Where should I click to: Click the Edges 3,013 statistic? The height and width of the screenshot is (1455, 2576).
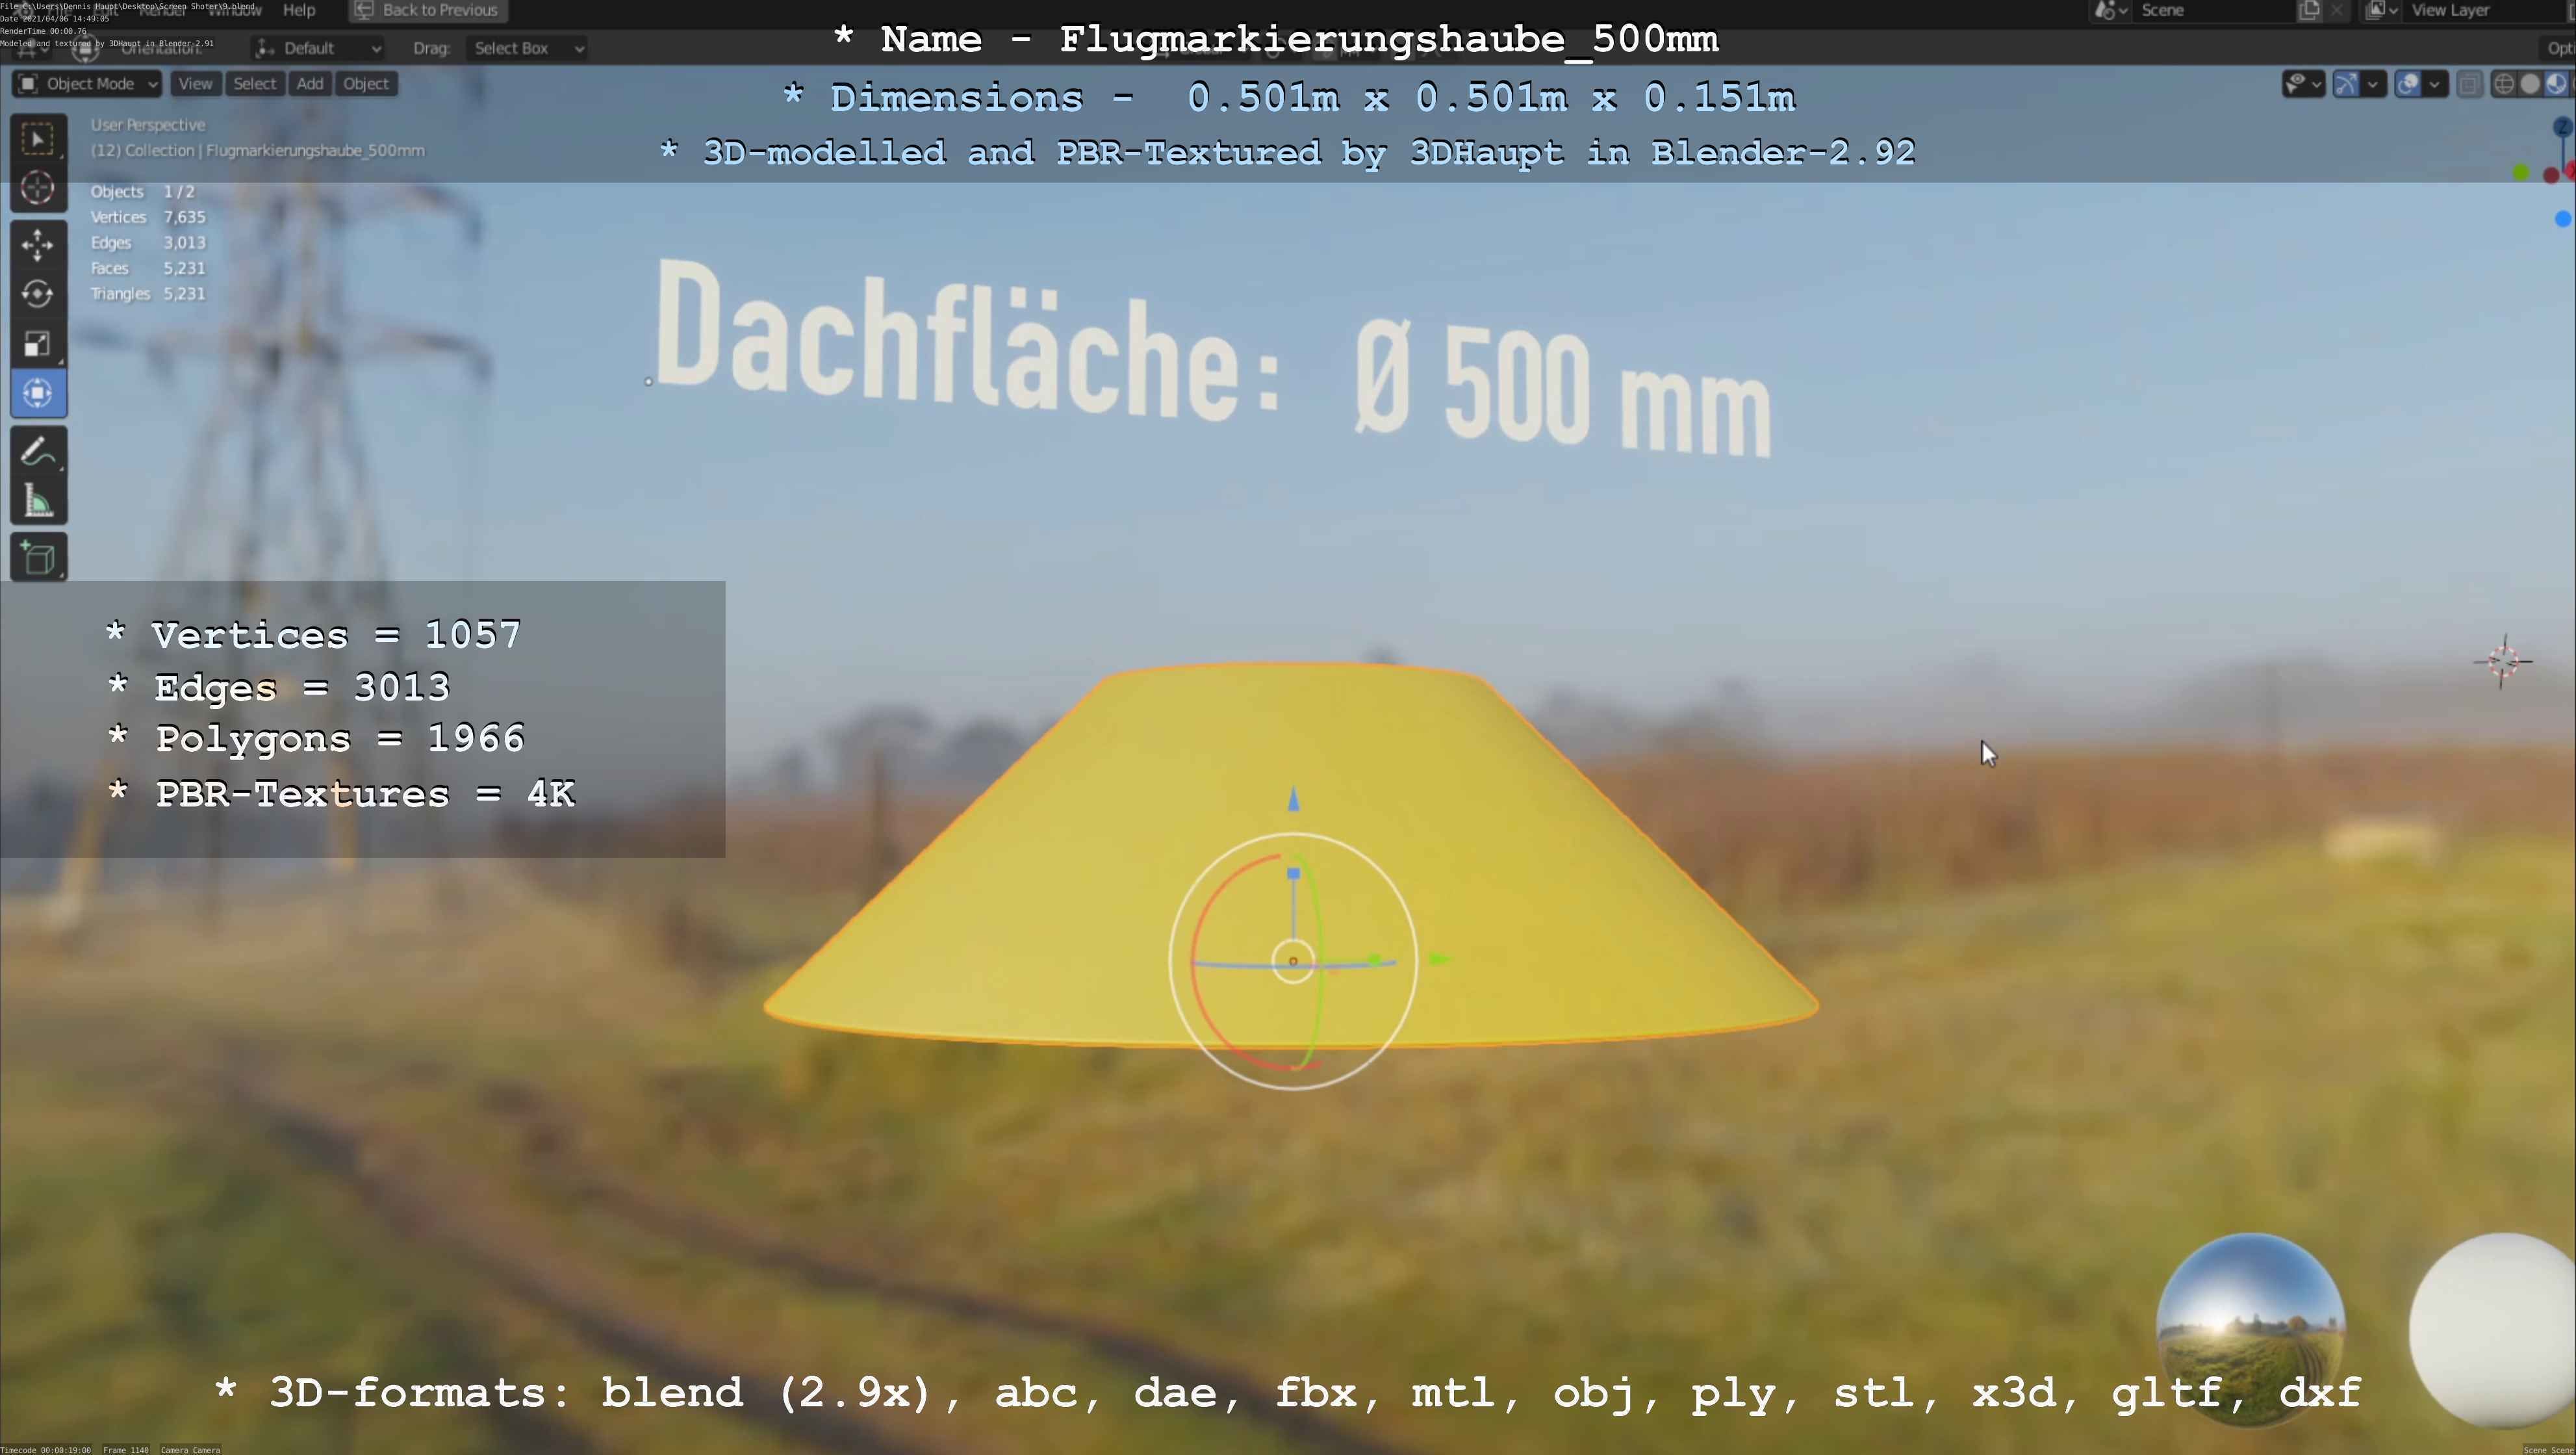(148, 243)
